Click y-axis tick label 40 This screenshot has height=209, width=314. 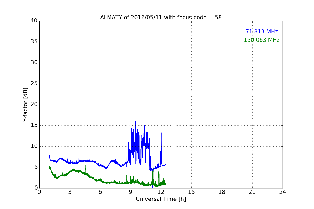coord(34,21)
